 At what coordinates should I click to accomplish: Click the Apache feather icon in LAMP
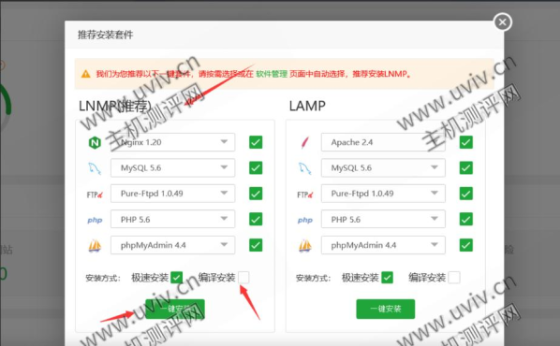[304, 143]
